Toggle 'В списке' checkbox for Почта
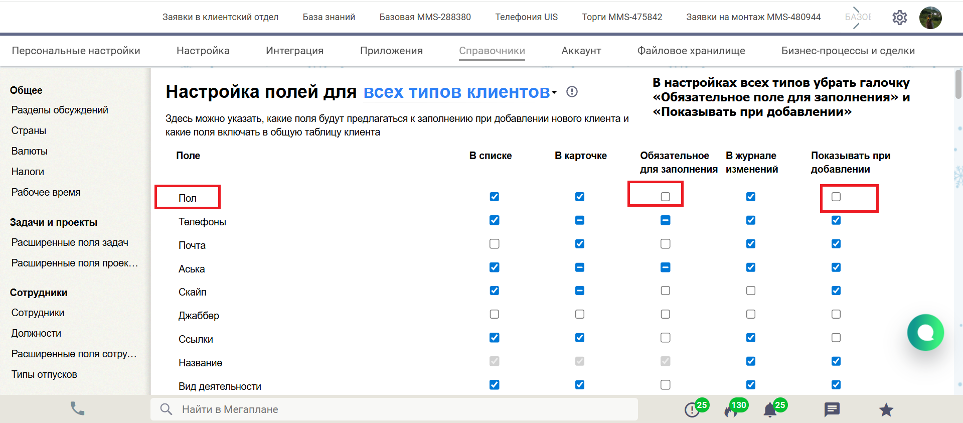The width and height of the screenshot is (963, 423). click(495, 244)
